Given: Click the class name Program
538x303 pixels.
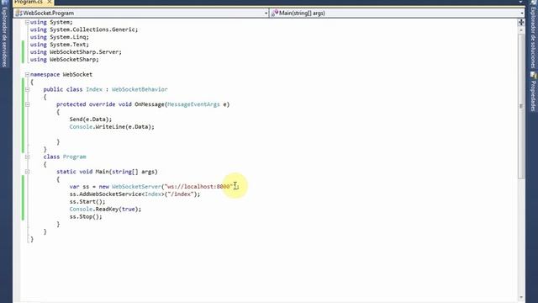Looking at the screenshot, I should pyautogui.click(x=75, y=157).
